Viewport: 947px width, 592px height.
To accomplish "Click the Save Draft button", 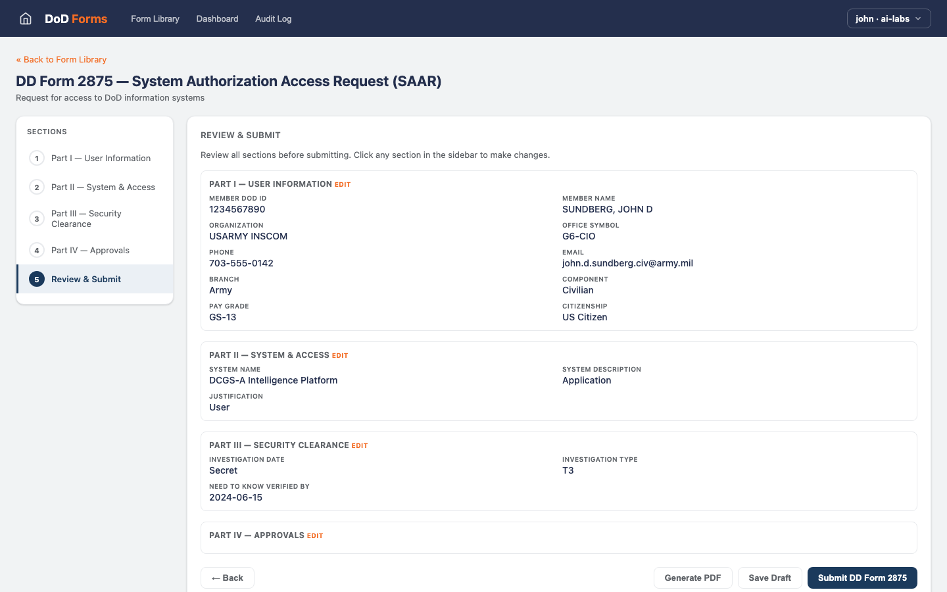I will pos(769,578).
